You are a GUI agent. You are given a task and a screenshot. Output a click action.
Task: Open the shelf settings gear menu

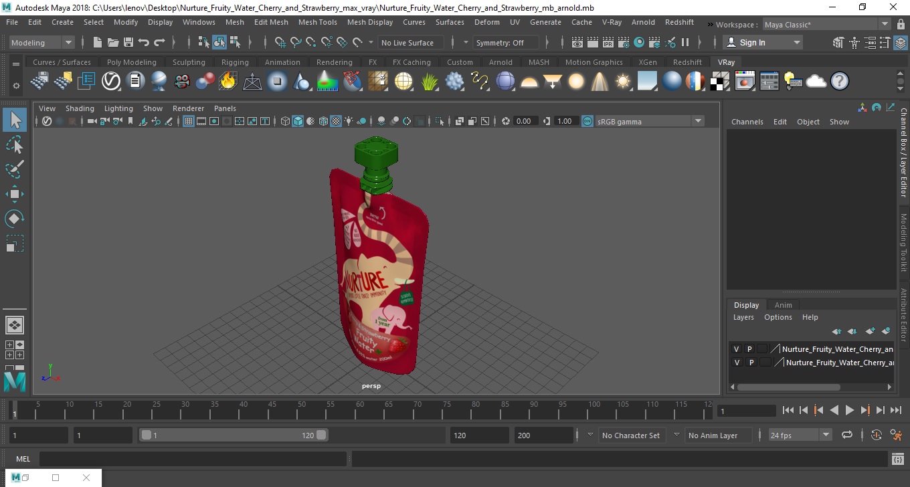coord(16,86)
